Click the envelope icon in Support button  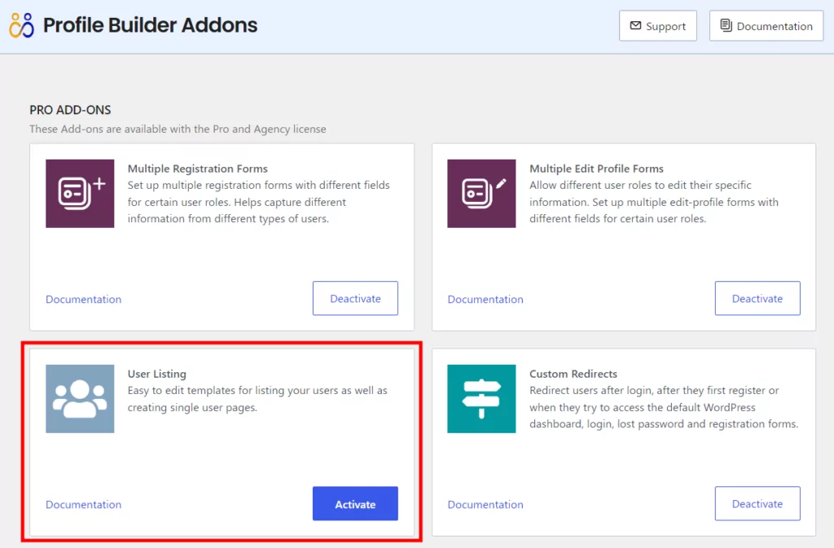tap(635, 25)
